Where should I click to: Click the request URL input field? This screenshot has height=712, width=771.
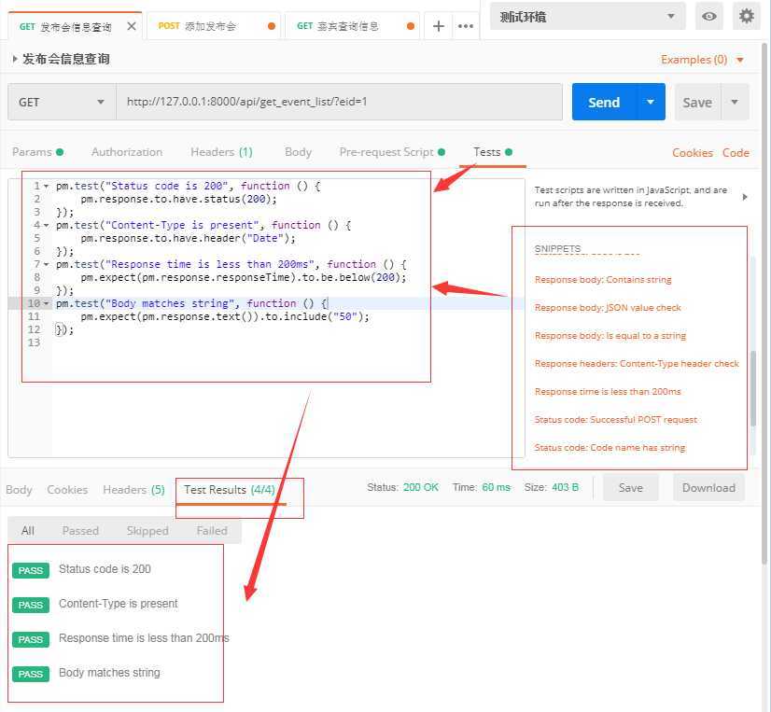click(340, 102)
